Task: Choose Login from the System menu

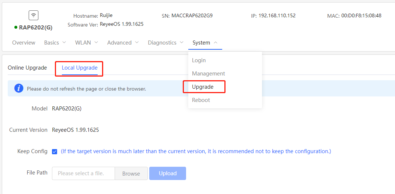Action: point(199,60)
